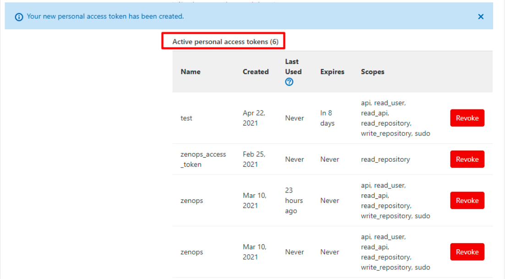Screen dimensions: 505x279
Task: Click the Last Used help question mark icon
Action: [289, 82]
